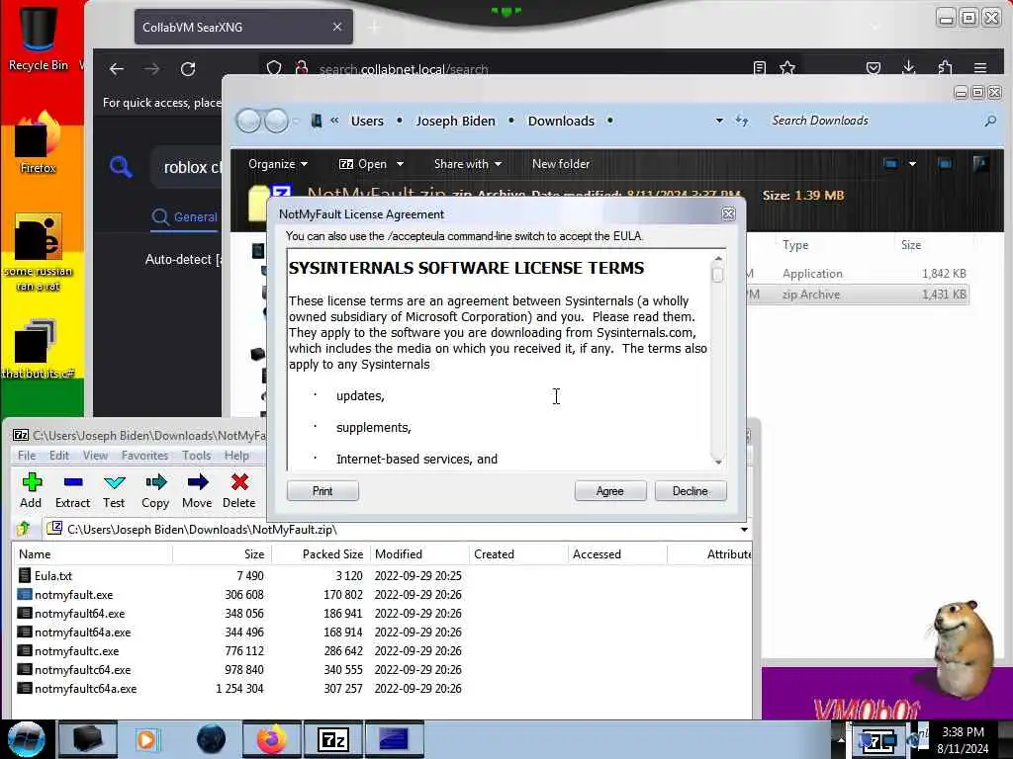1013x759 pixels.
Task: Decline the NotMyFault license agreement
Action: 690,491
